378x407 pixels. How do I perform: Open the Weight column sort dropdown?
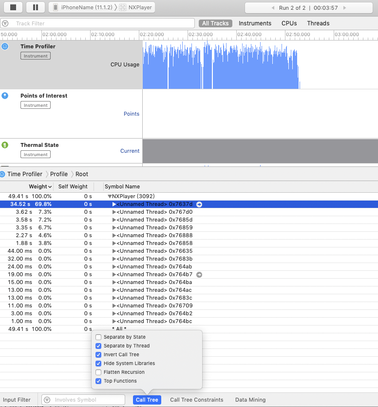point(51,186)
